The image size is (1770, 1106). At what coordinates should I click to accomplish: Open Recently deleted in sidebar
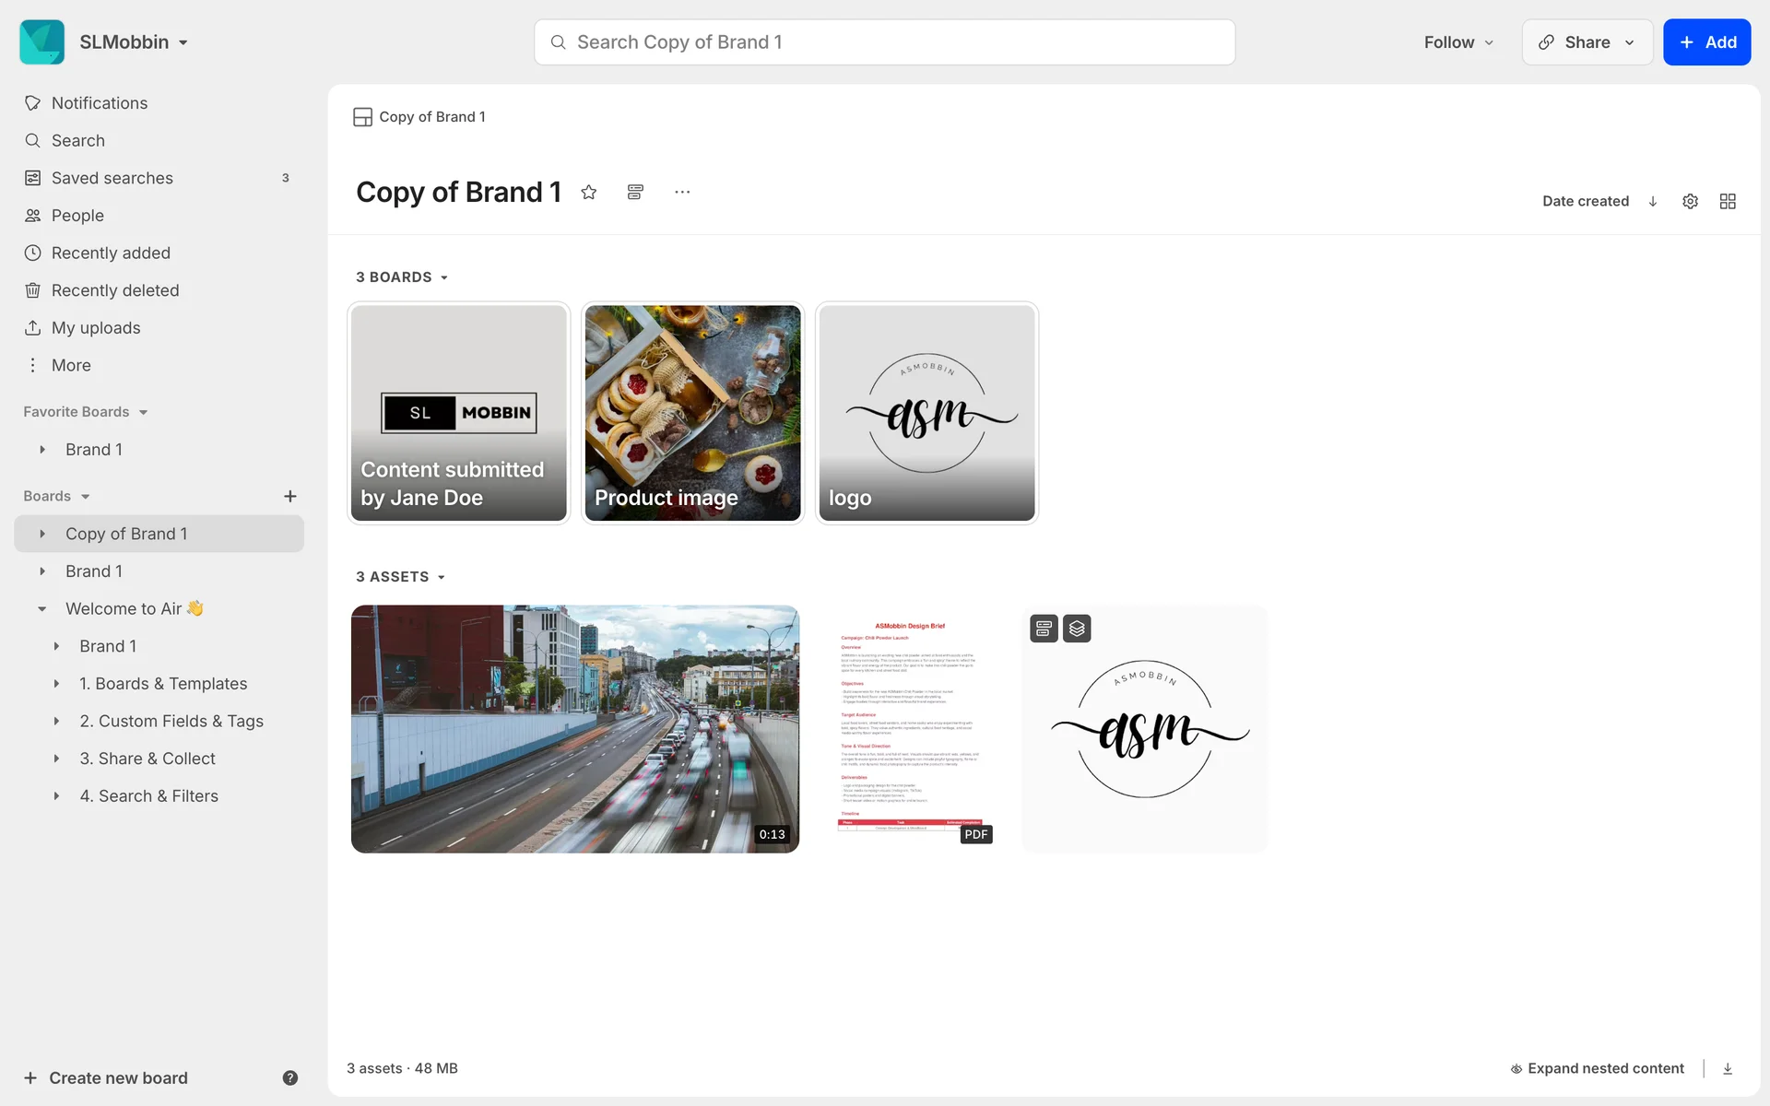[x=115, y=290]
